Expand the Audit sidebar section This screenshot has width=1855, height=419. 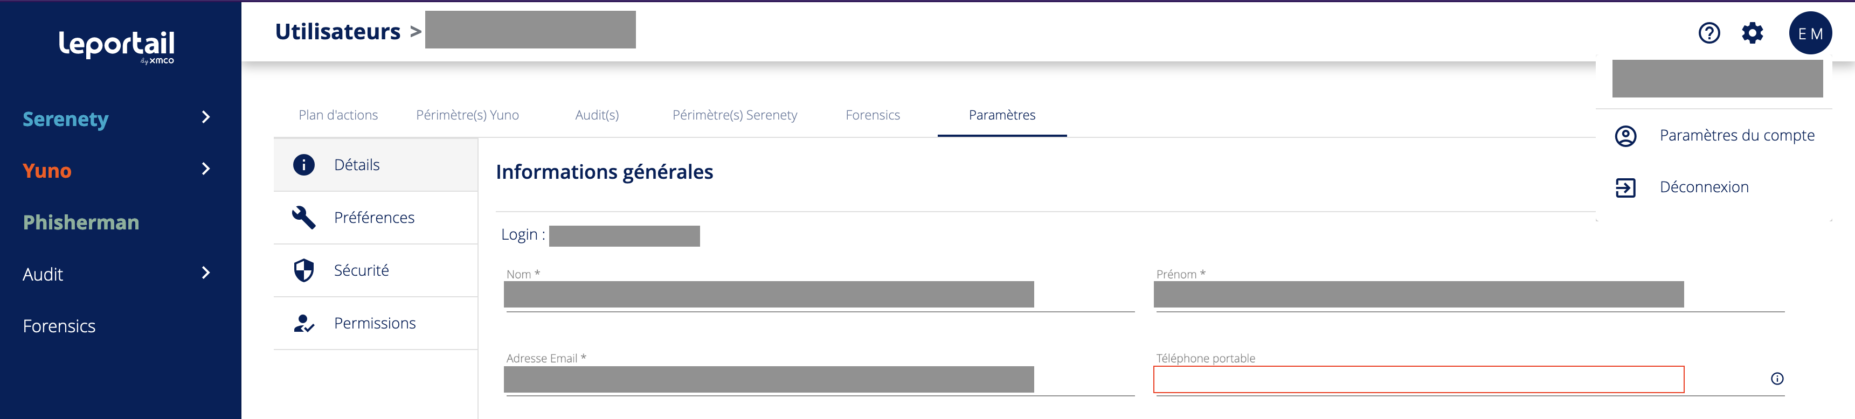pyautogui.click(x=206, y=273)
